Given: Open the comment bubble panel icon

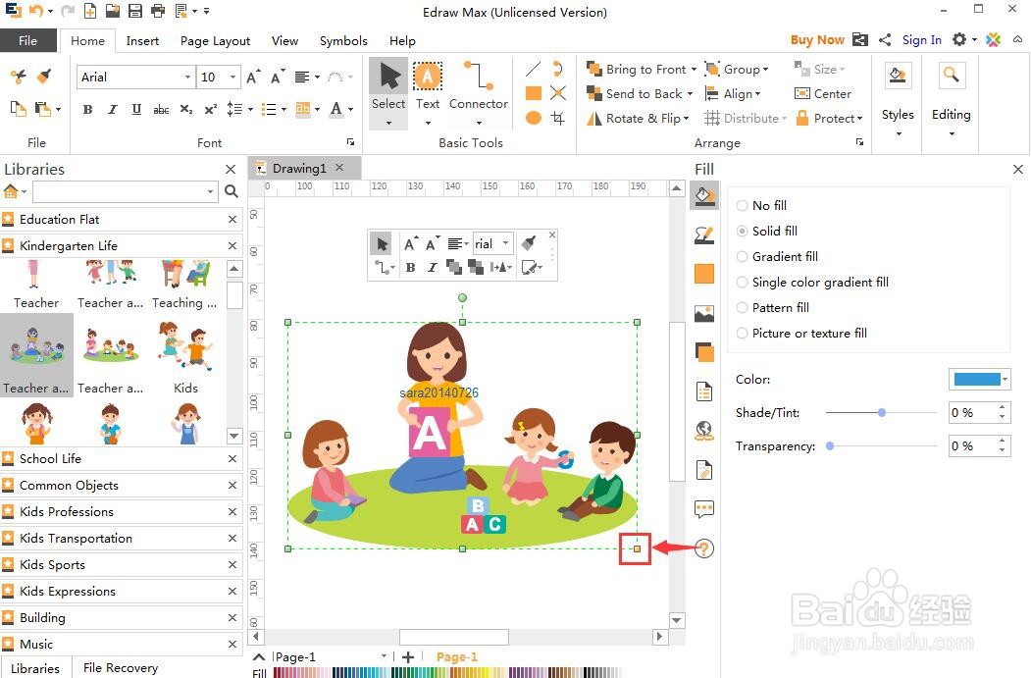Looking at the screenshot, I should (x=704, y=509).
